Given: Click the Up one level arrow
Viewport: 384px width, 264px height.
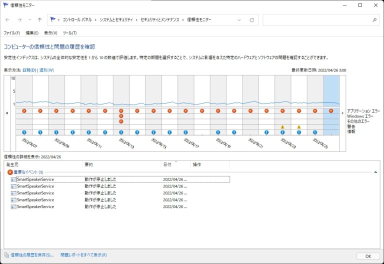Looking at the screenshot, I should point(40,20).
